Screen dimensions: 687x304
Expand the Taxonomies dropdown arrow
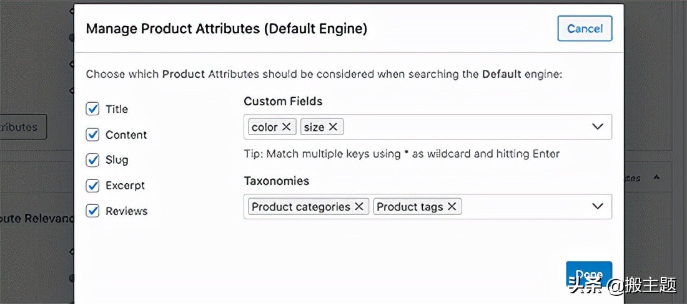point(598,207)
